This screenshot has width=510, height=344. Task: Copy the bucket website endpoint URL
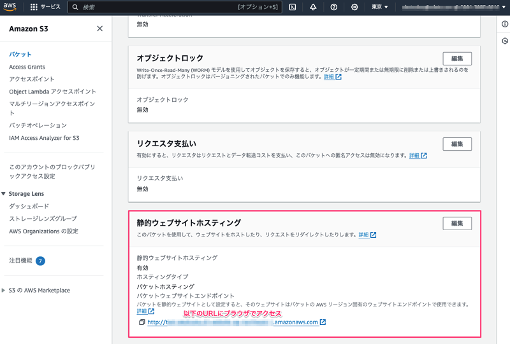(142, 322)
